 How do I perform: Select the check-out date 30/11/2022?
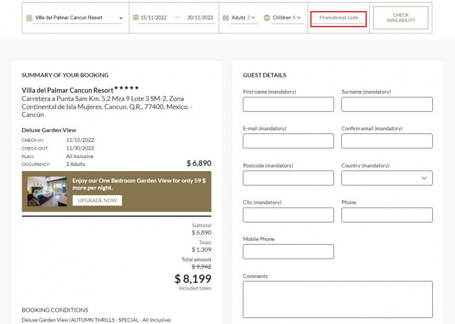point(200,18)
